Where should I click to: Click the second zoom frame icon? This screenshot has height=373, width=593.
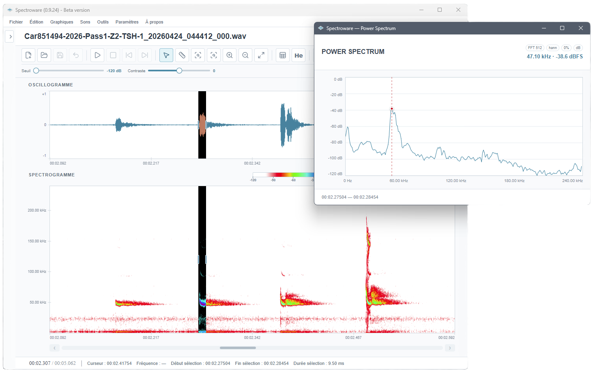[x=214, y=55]
